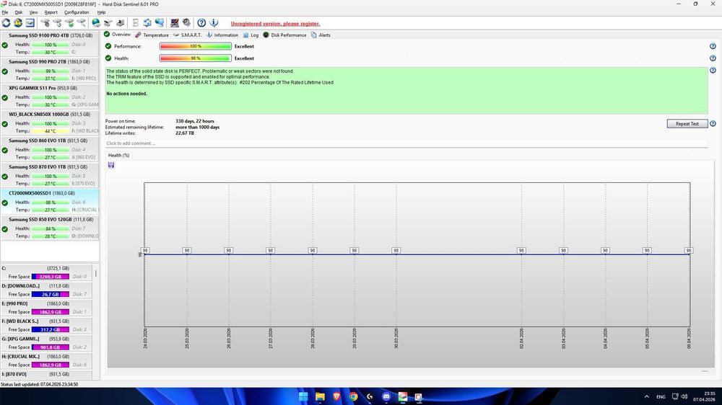Viewport: 722px width, 405px height.
Task: Select the Overview tab
Action: pyautogui.click(x=118, y=35)
